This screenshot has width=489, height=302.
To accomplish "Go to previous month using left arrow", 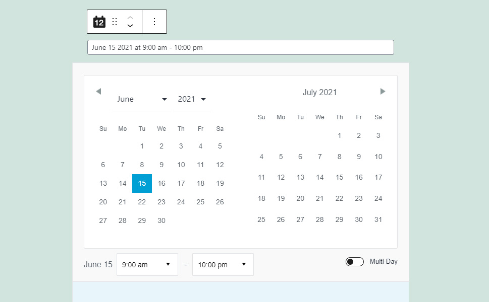I will click(98, 91).
